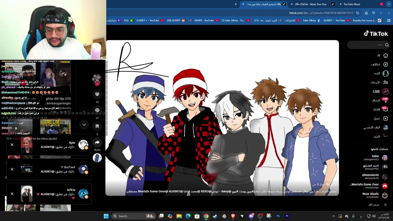This screenshot has width=393, height=221.
Task: Like the post with the heart icon
Action: pyautogui.click(x=97, y=94)
